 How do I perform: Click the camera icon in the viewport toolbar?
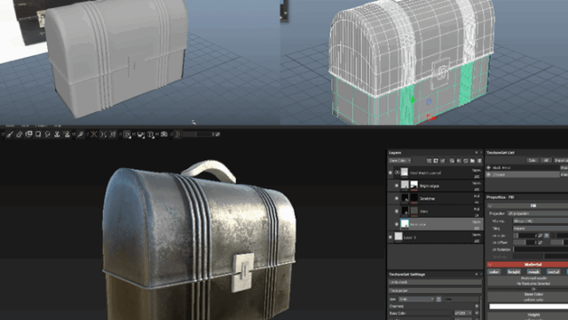pos(164,134)
